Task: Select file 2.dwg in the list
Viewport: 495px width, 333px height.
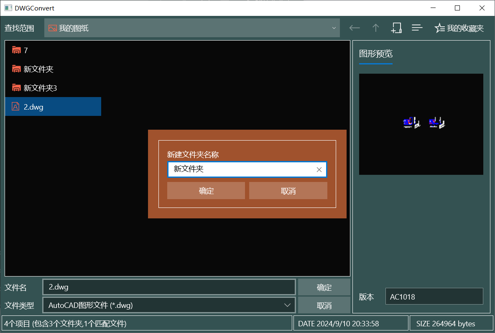Action: (53, 107)
